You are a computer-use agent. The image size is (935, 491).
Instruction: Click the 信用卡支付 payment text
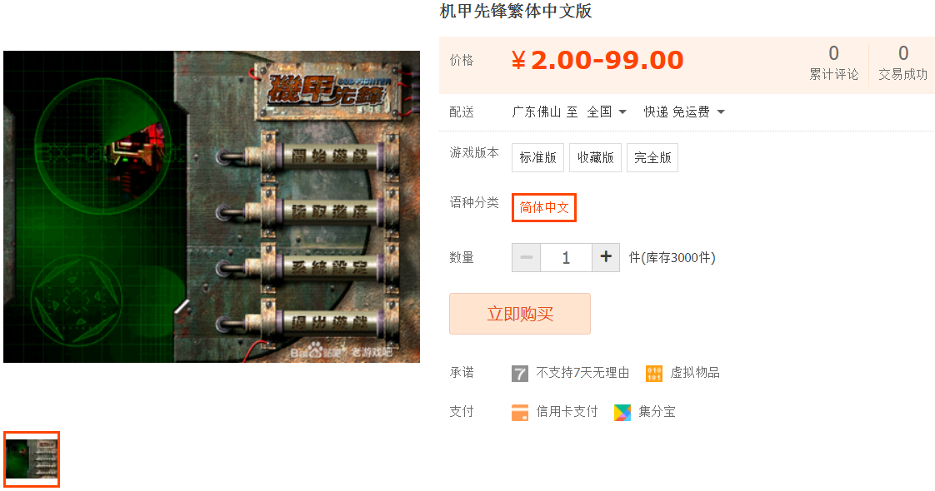click(x=567, y=412)
